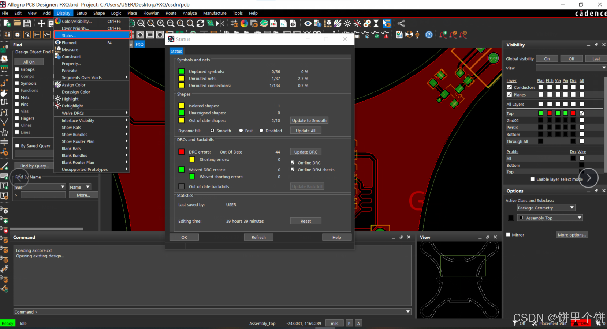
Task: Click the circle shape add icon
Action: [160, 35]
